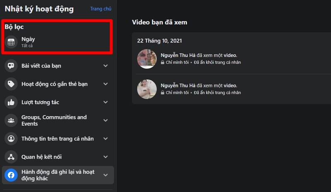Expand the Lượt tương tác chevron
331x192 pixels.
pos(106,102)
